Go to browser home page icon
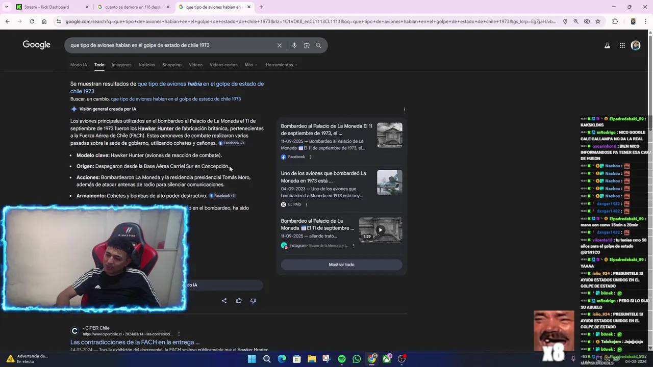 point(44,21)
